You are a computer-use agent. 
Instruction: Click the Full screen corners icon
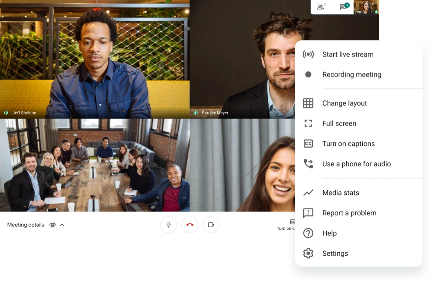[x=308, y=123]
